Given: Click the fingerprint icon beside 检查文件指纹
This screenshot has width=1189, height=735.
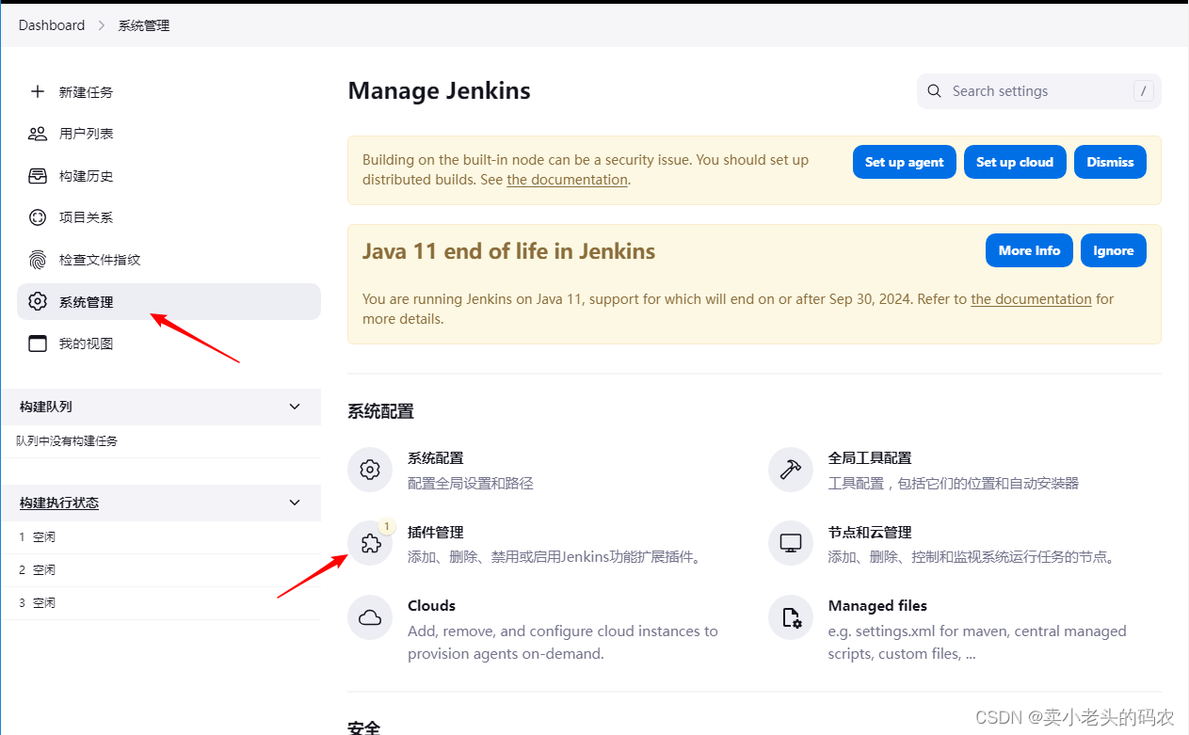Looking at the screenshot, I should (x=38, y=260).
